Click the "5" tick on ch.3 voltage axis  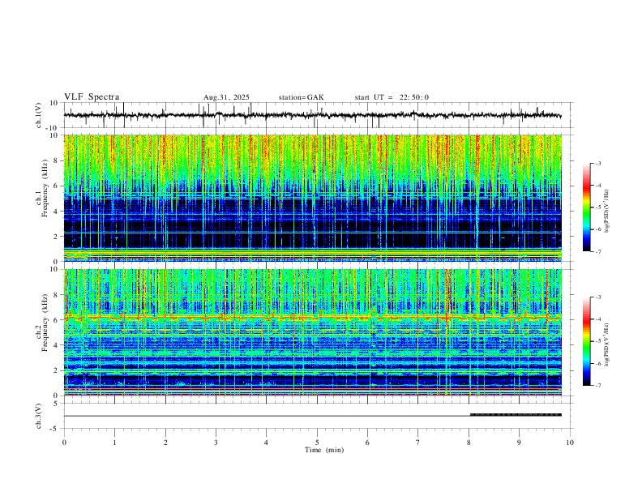pyautogui.click(x=56, y=404)
